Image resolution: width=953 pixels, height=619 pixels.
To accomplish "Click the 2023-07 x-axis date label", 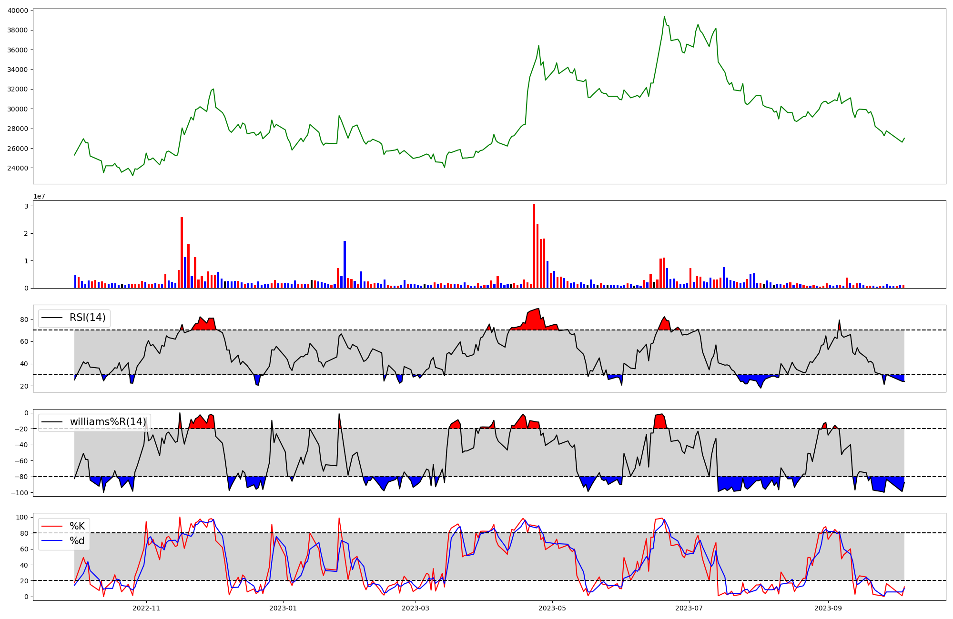I will 689,608.
